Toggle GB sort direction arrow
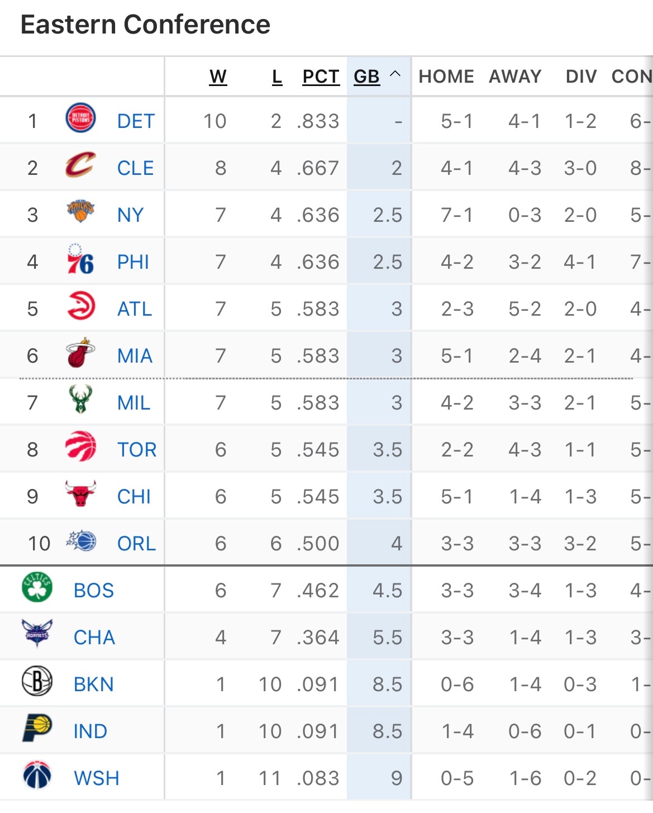 (x=395, y=74)
